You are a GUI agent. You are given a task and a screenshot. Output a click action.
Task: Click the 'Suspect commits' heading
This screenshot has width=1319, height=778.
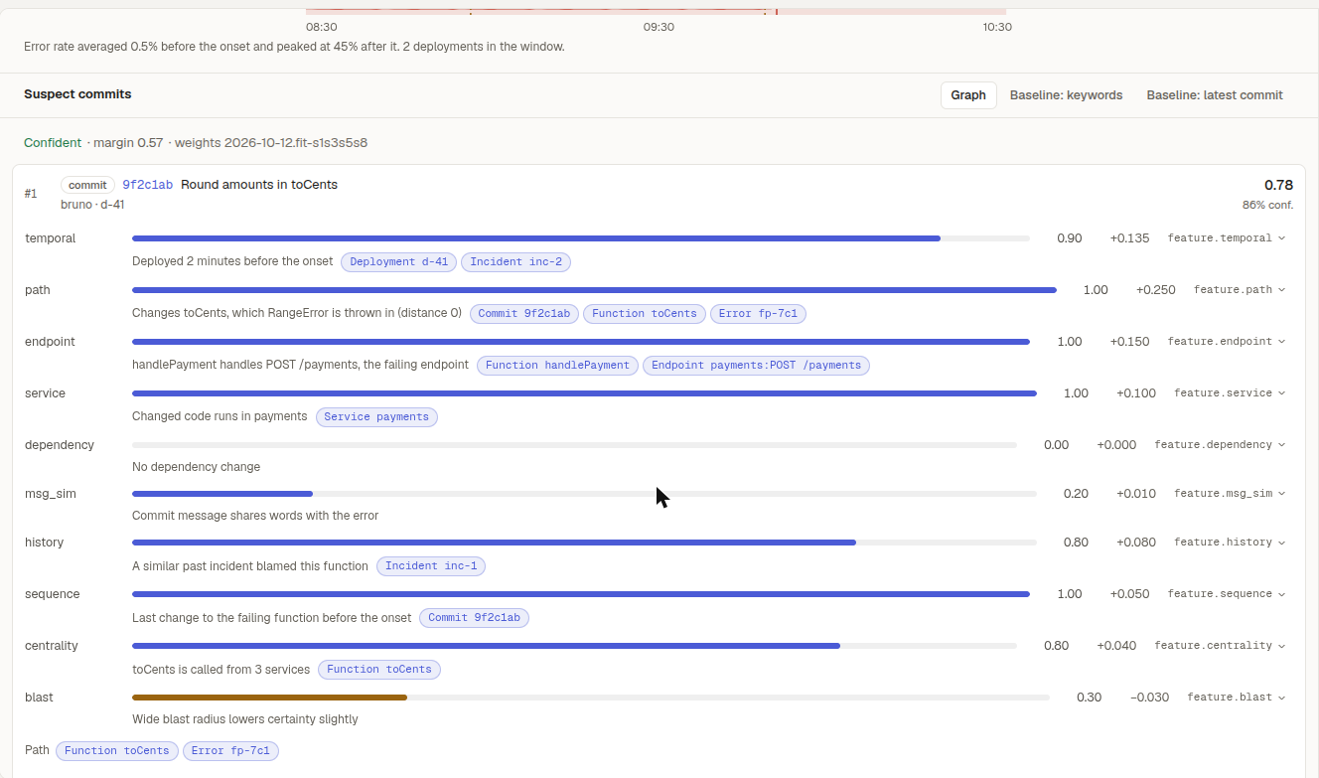(x=77, y=94)
